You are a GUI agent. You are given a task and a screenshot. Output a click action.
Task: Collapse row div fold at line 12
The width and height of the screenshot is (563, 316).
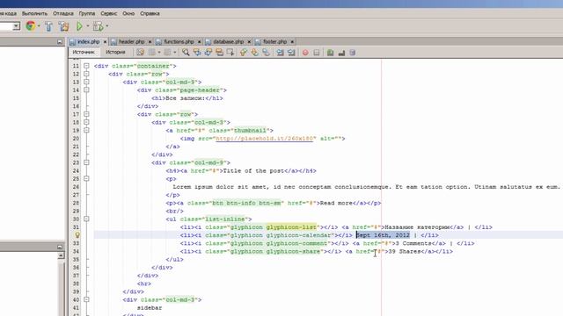click(x=86, y=74)
